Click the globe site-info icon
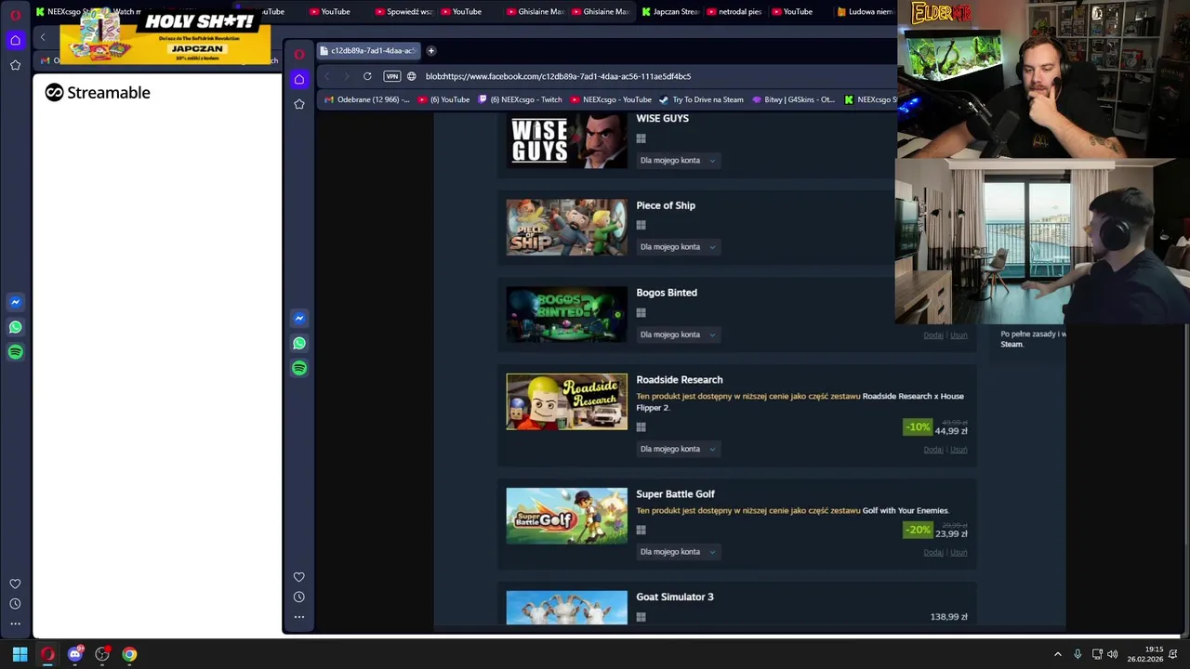The width and height of the screenshot is (1190, 669). click(412, 76)
